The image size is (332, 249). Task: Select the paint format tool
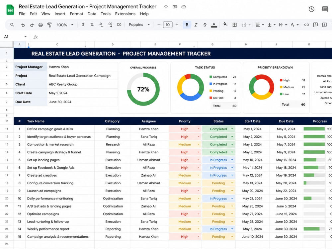(49, 25)
